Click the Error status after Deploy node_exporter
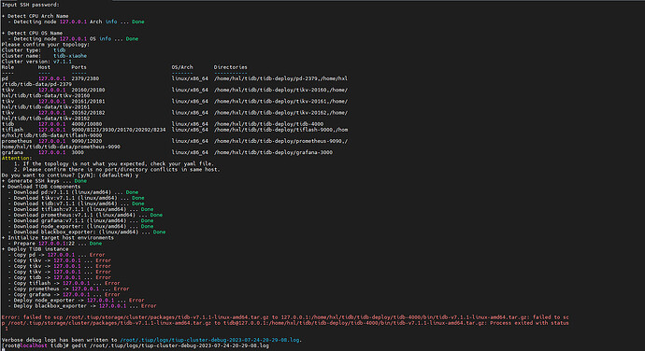Screen dimensions: 645x351 pyautogui.click(x=136, y=301)
